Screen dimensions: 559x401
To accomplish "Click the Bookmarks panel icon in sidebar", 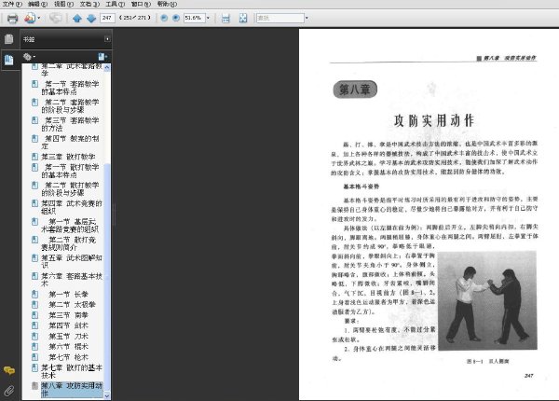I will click(9, 60).
